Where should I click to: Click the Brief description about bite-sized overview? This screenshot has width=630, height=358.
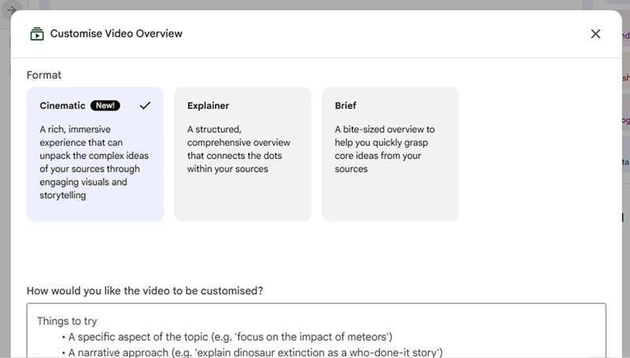coord(385,149)
